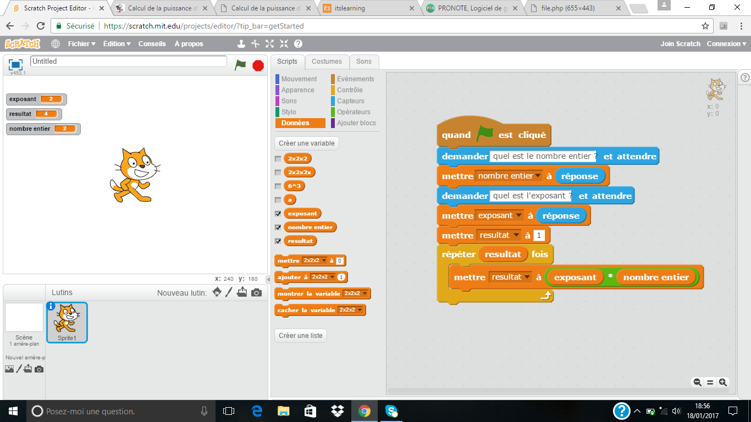The image size is (751, 422).
Task: Toggle the resultat variable checkbox
Action: coord(278,241)
